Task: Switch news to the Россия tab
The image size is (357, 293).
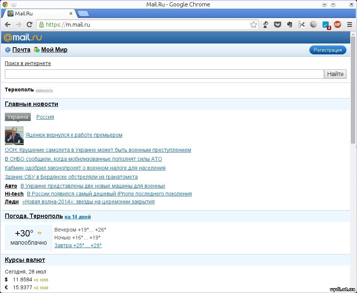Action: tap(45, 117)
